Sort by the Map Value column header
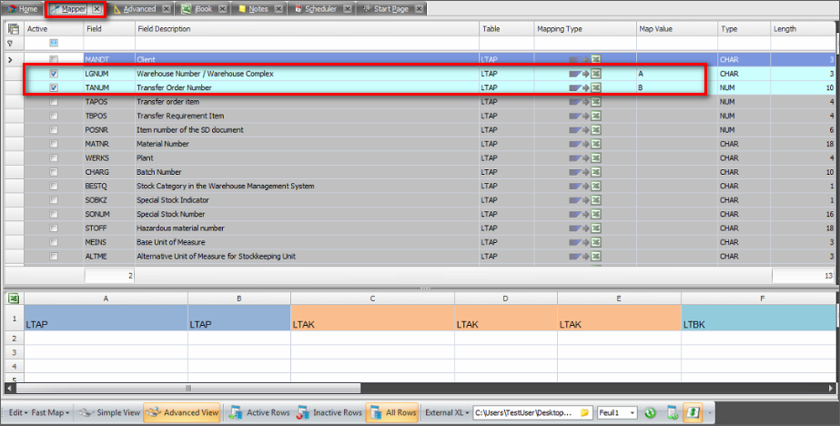 (x=676, y=29)
